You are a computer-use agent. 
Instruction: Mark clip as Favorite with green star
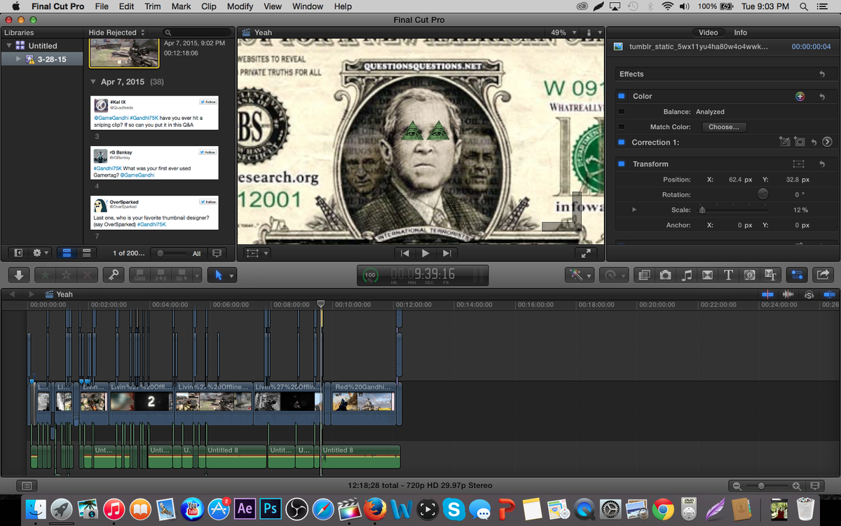(45, 275)
